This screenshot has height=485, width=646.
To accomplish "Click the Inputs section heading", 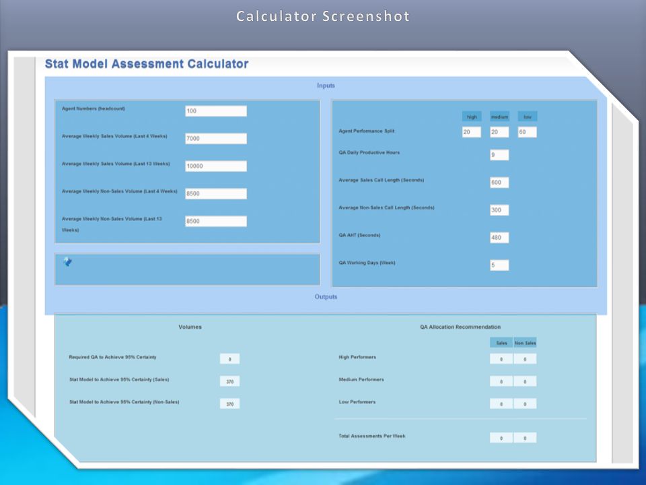I will [326, 86].
